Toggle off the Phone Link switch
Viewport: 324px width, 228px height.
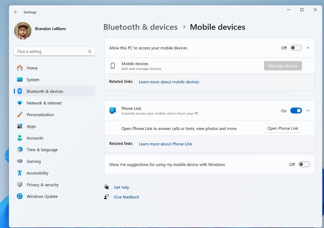coord(296,110)
